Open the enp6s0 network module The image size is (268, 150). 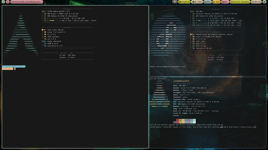pos(184,2)
